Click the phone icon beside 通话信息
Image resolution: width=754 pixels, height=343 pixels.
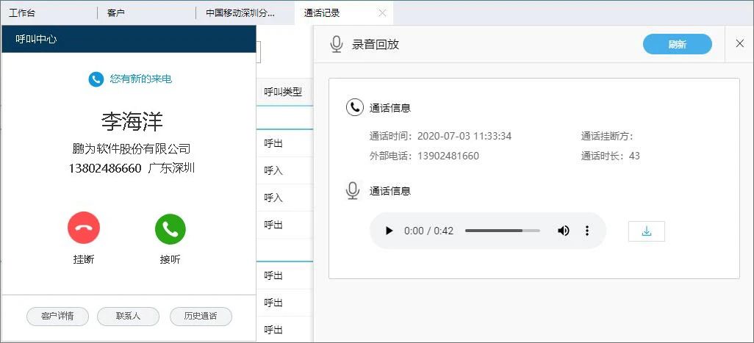pos(354,108)
